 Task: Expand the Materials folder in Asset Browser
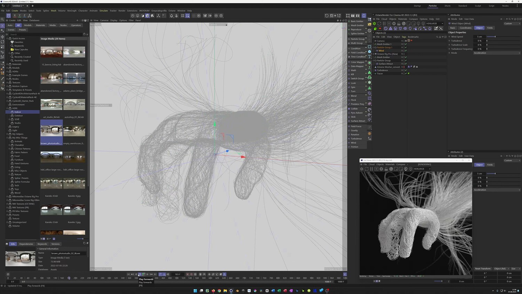[x=7, y=64]
